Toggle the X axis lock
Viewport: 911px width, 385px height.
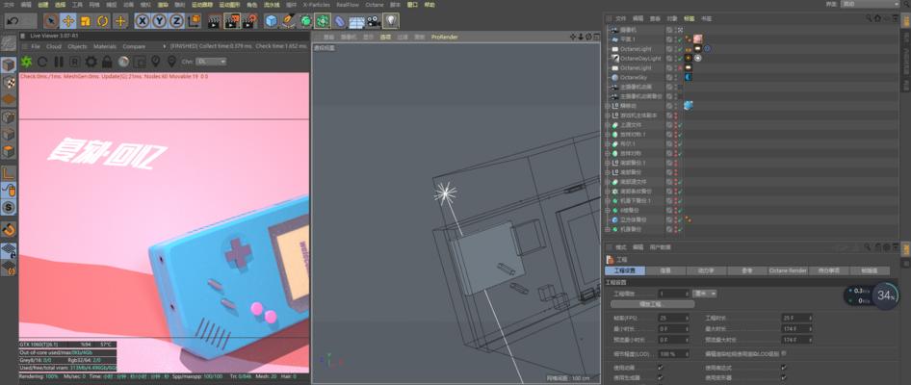tap(143, 21)
